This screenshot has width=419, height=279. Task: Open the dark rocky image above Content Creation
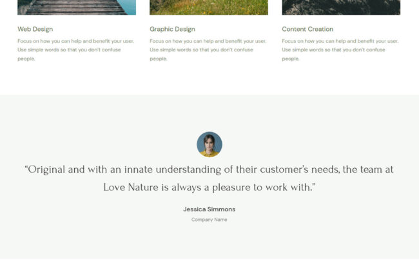point(341,7)
